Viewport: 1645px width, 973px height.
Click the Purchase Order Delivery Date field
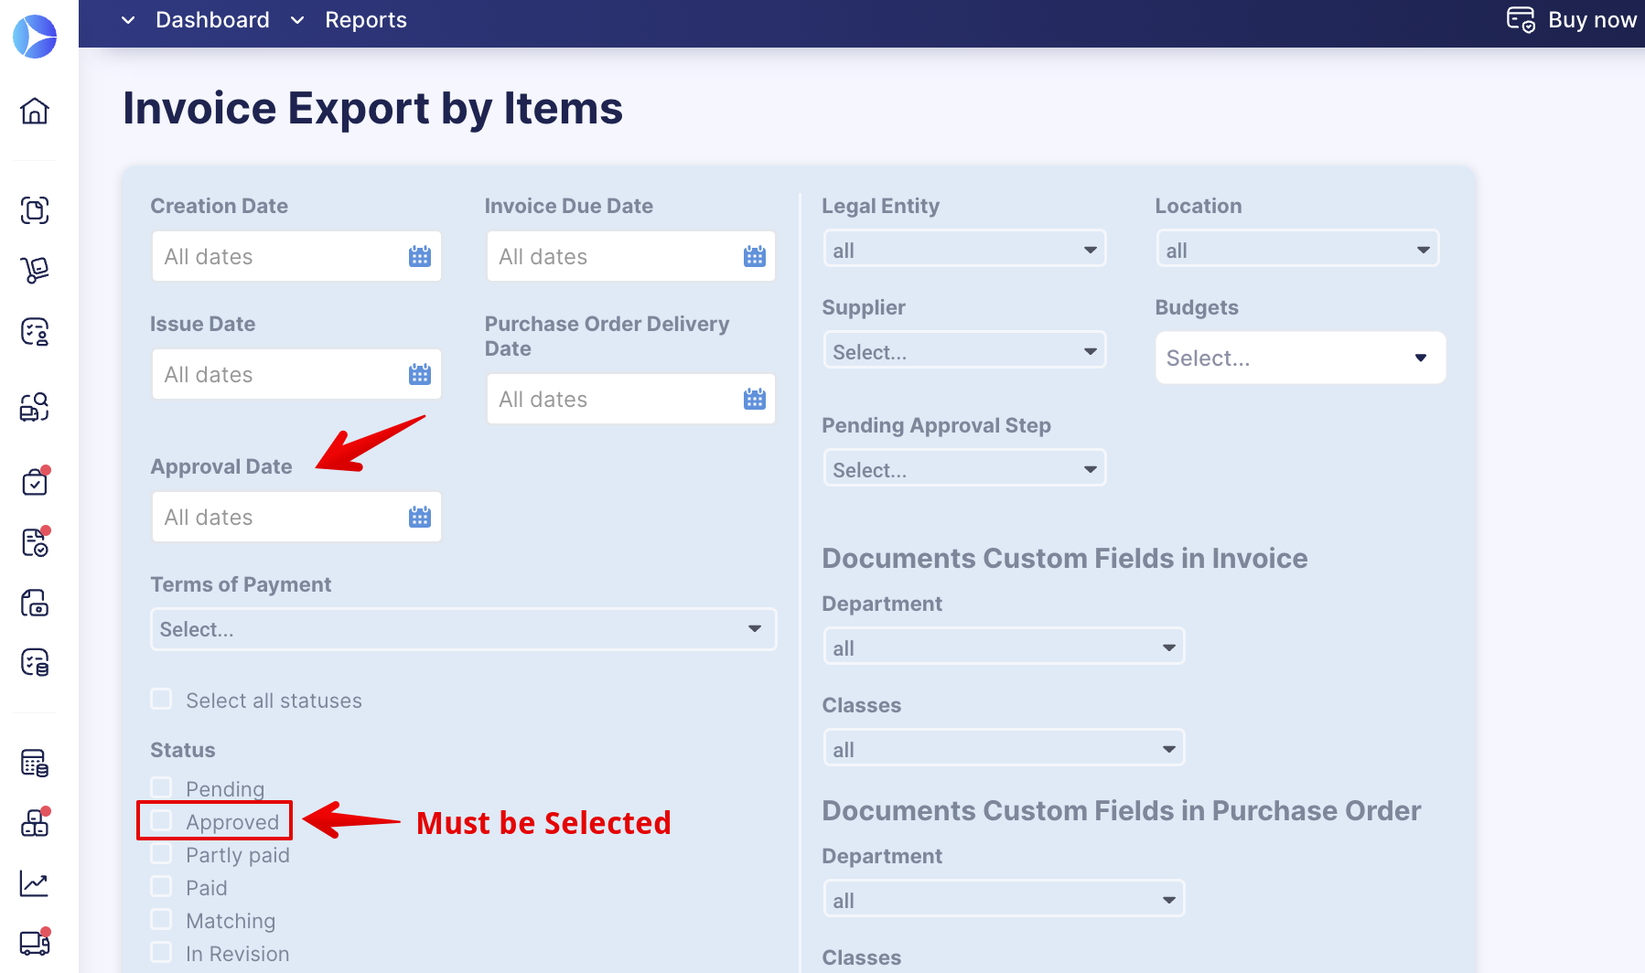pyautogui.click(x=631, y=399)
